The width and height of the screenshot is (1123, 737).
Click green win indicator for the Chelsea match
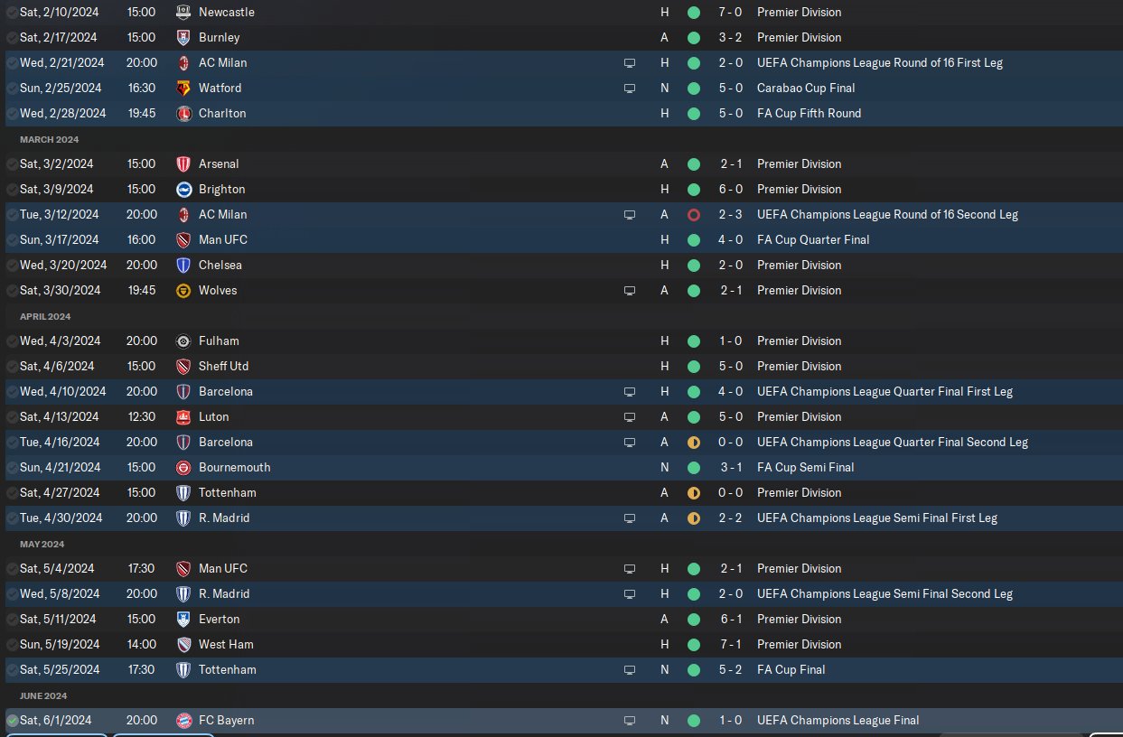(694, 266)
